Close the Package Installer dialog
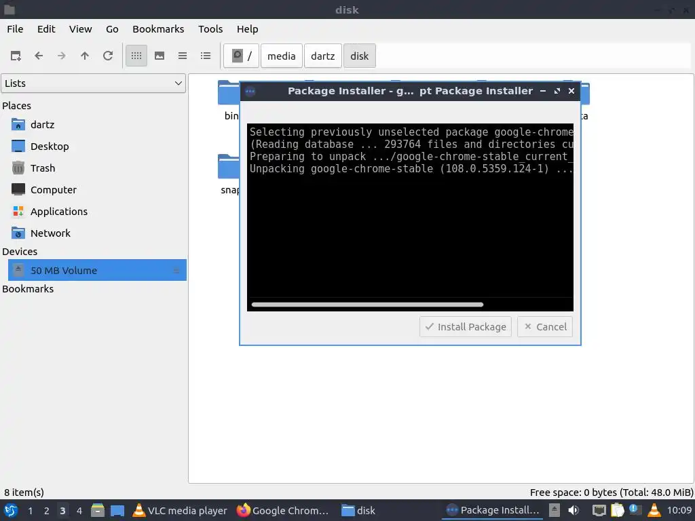The height and width of the screenshot is (521, 695). coord(571,91)
